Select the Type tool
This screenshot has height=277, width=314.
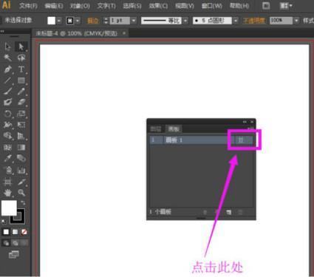21,69
